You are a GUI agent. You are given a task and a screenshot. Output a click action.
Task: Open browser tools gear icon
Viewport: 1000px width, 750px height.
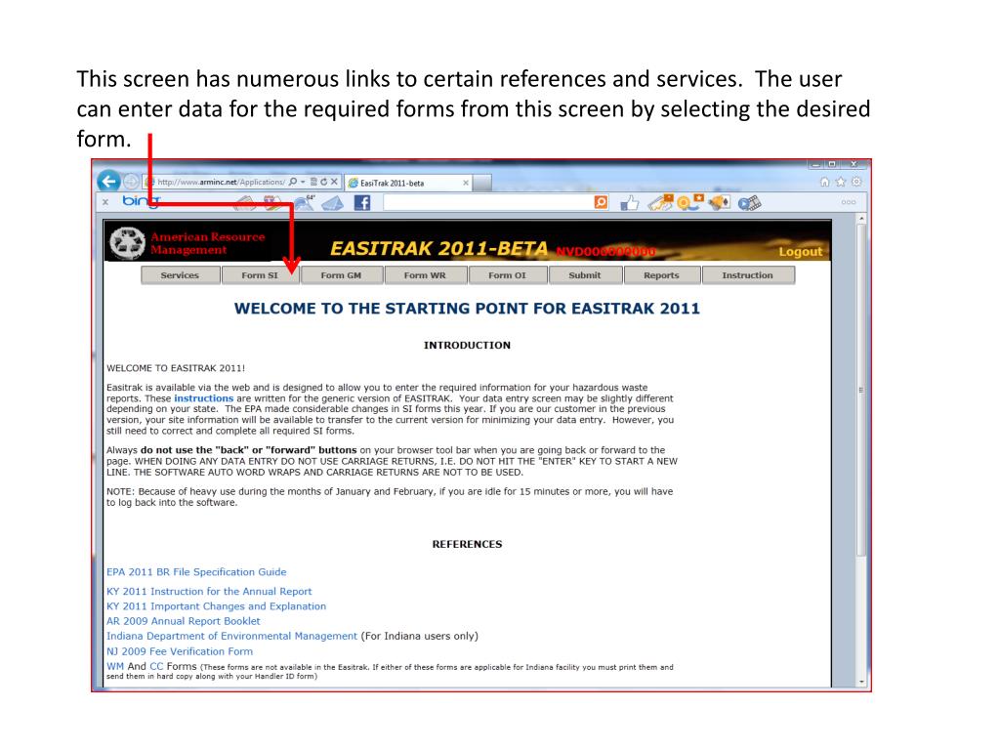point(856,182)
